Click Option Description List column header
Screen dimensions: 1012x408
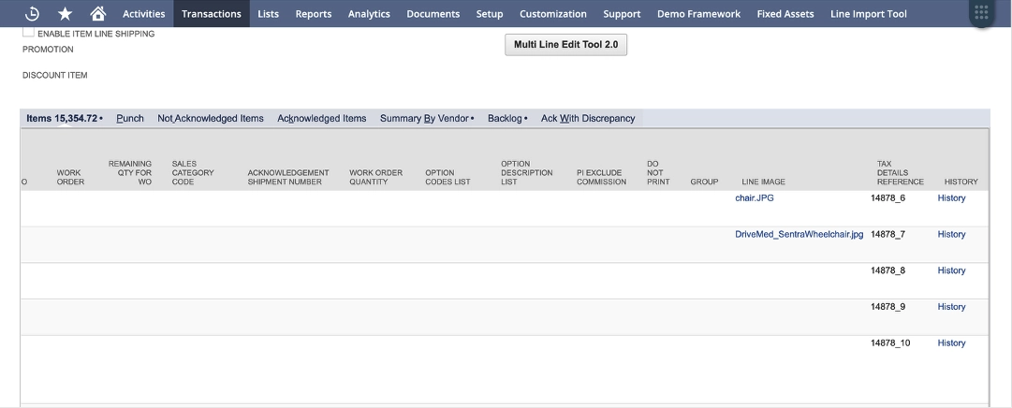[527, 173]
